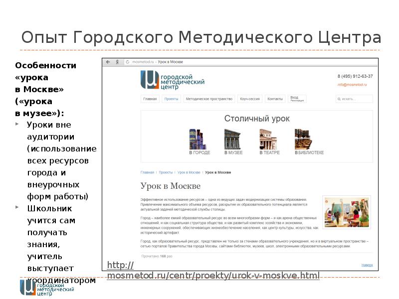
Task: Click the 'Наверх' link at page bottom
Action: point(367,265)
